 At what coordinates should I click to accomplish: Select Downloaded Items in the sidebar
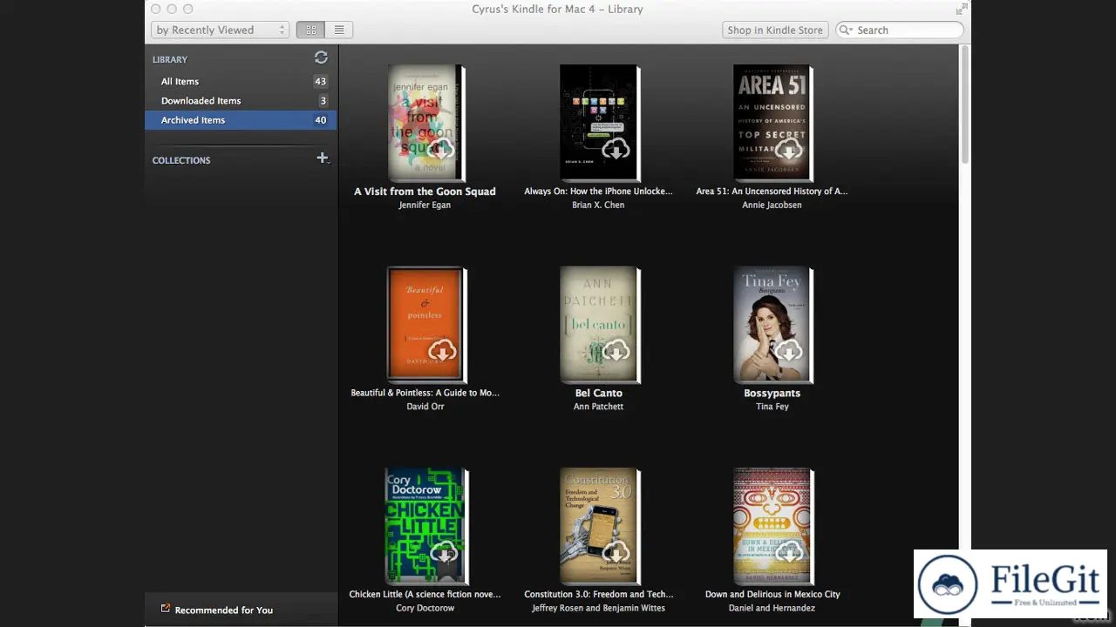point(241,100)
